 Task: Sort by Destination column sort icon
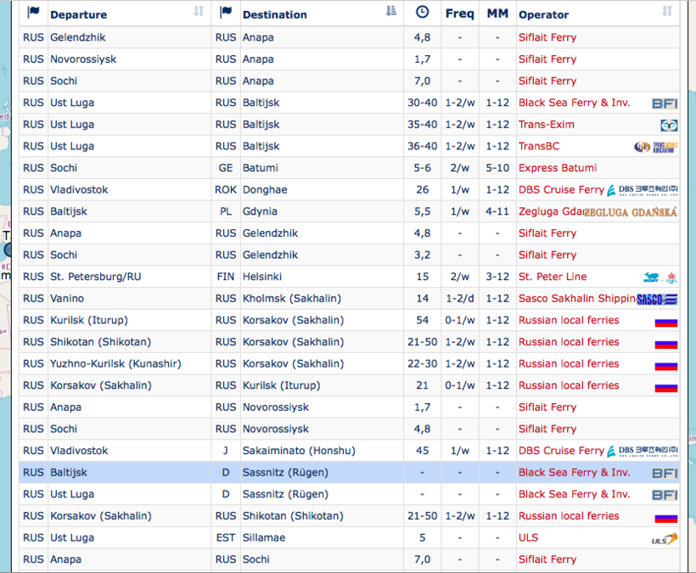391,11
